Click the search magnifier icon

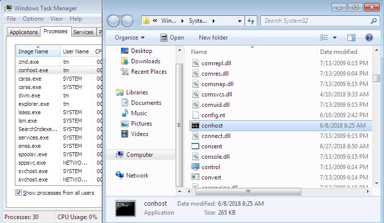(x=374, y=21)
